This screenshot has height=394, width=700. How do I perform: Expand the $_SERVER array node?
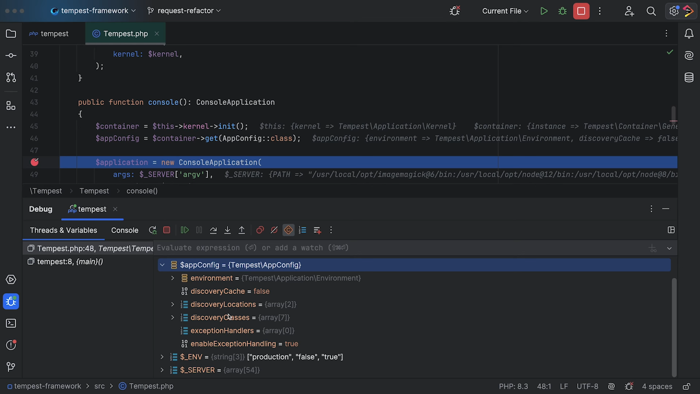point(162,370)
